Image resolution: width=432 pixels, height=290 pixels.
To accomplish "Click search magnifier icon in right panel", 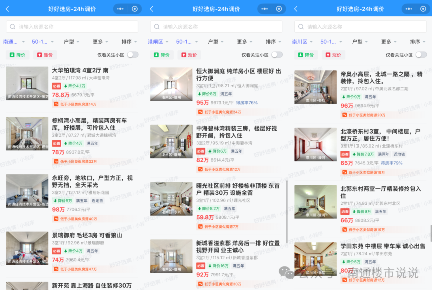I will click(x=301, y=27).
